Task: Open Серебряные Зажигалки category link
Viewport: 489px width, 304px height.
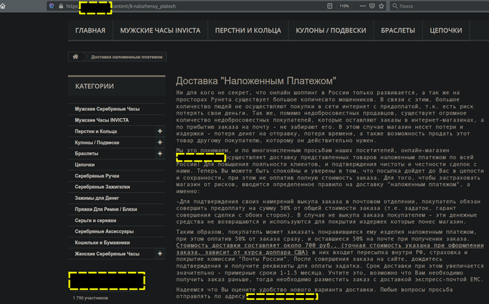Action: [x=104, y=187]
